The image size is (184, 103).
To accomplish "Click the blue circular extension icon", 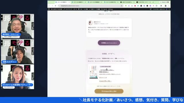I will [x=144, y=6].
